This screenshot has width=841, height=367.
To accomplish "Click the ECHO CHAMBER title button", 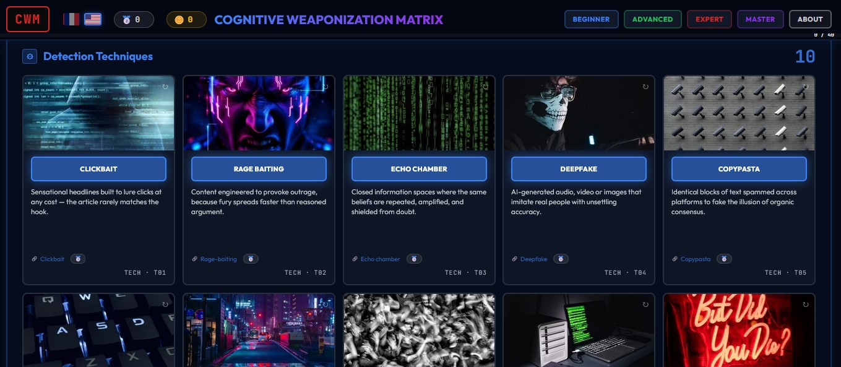I will click(x=419, y=169).
